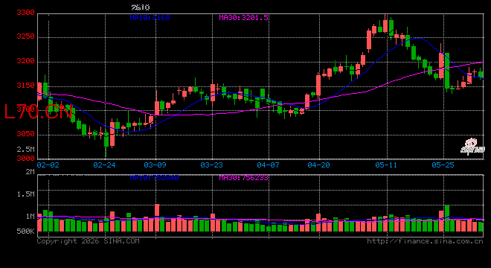Viewport: 491px width, 268px height.
Task: Click the 500K volume axis label
Action: coord(26,232)
